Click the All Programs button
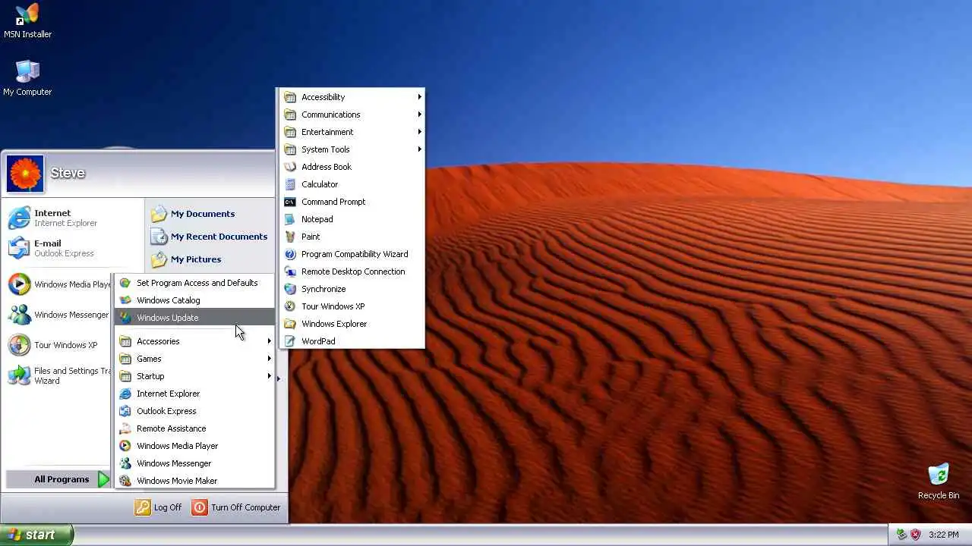 point(59,479)
